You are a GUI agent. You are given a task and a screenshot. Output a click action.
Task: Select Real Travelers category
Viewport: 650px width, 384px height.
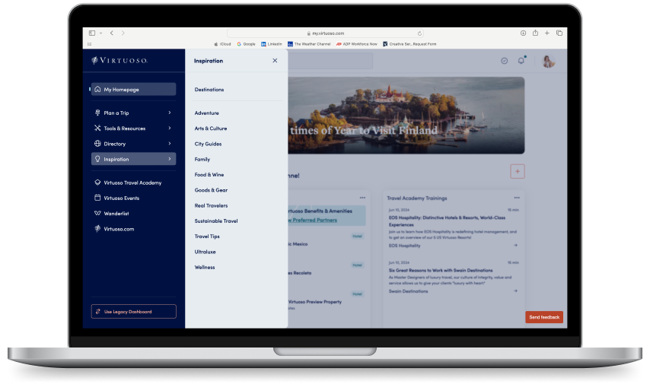point(211,205)
